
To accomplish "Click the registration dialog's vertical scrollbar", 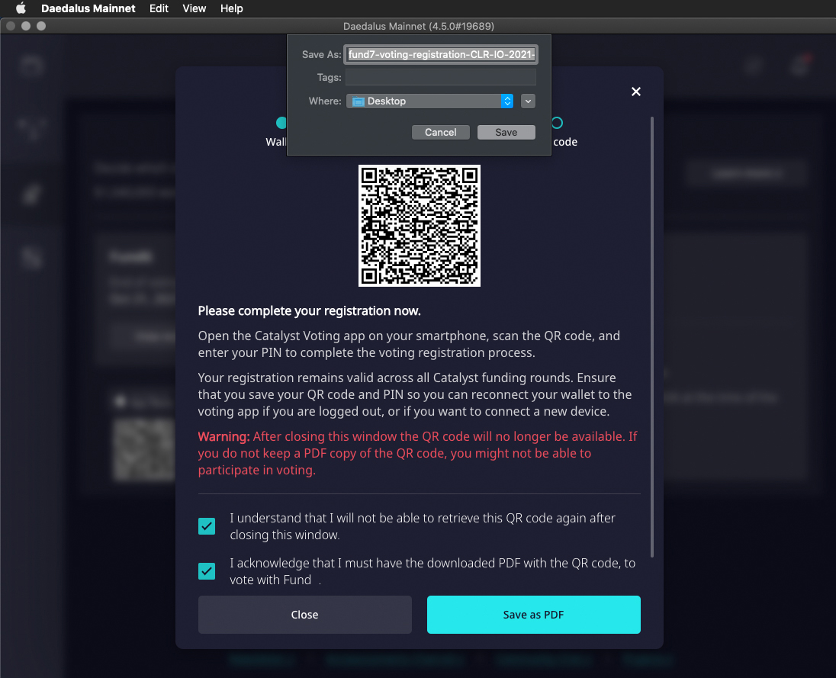I will [x=652, y=336].
